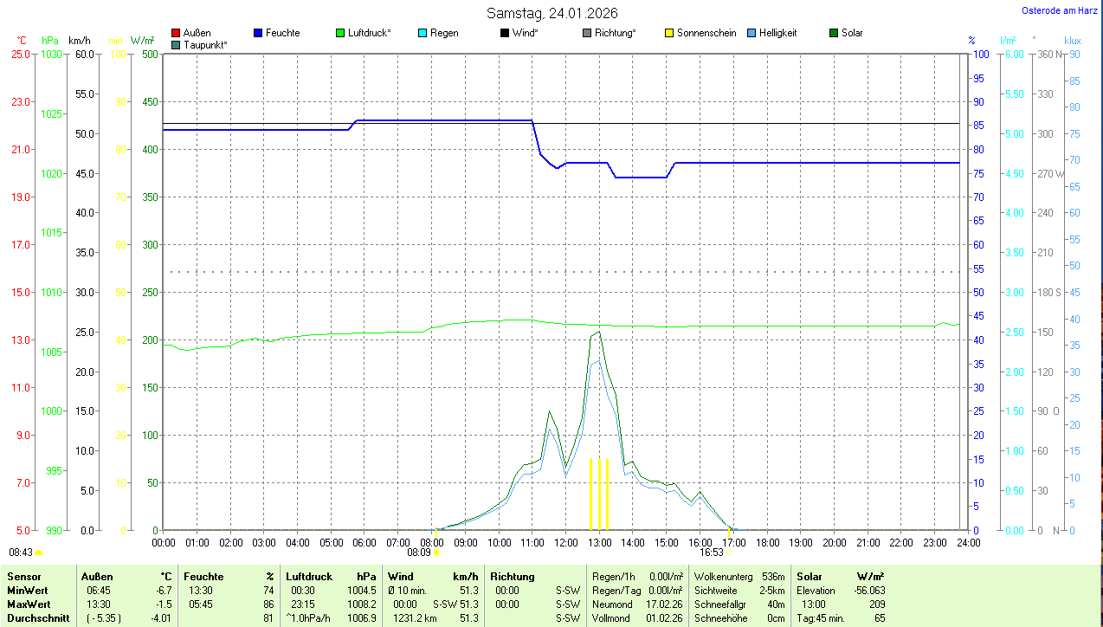The image size is (1103, 627).
Task: Click the Osterode am Harz link
Action: click(1059, 10)
